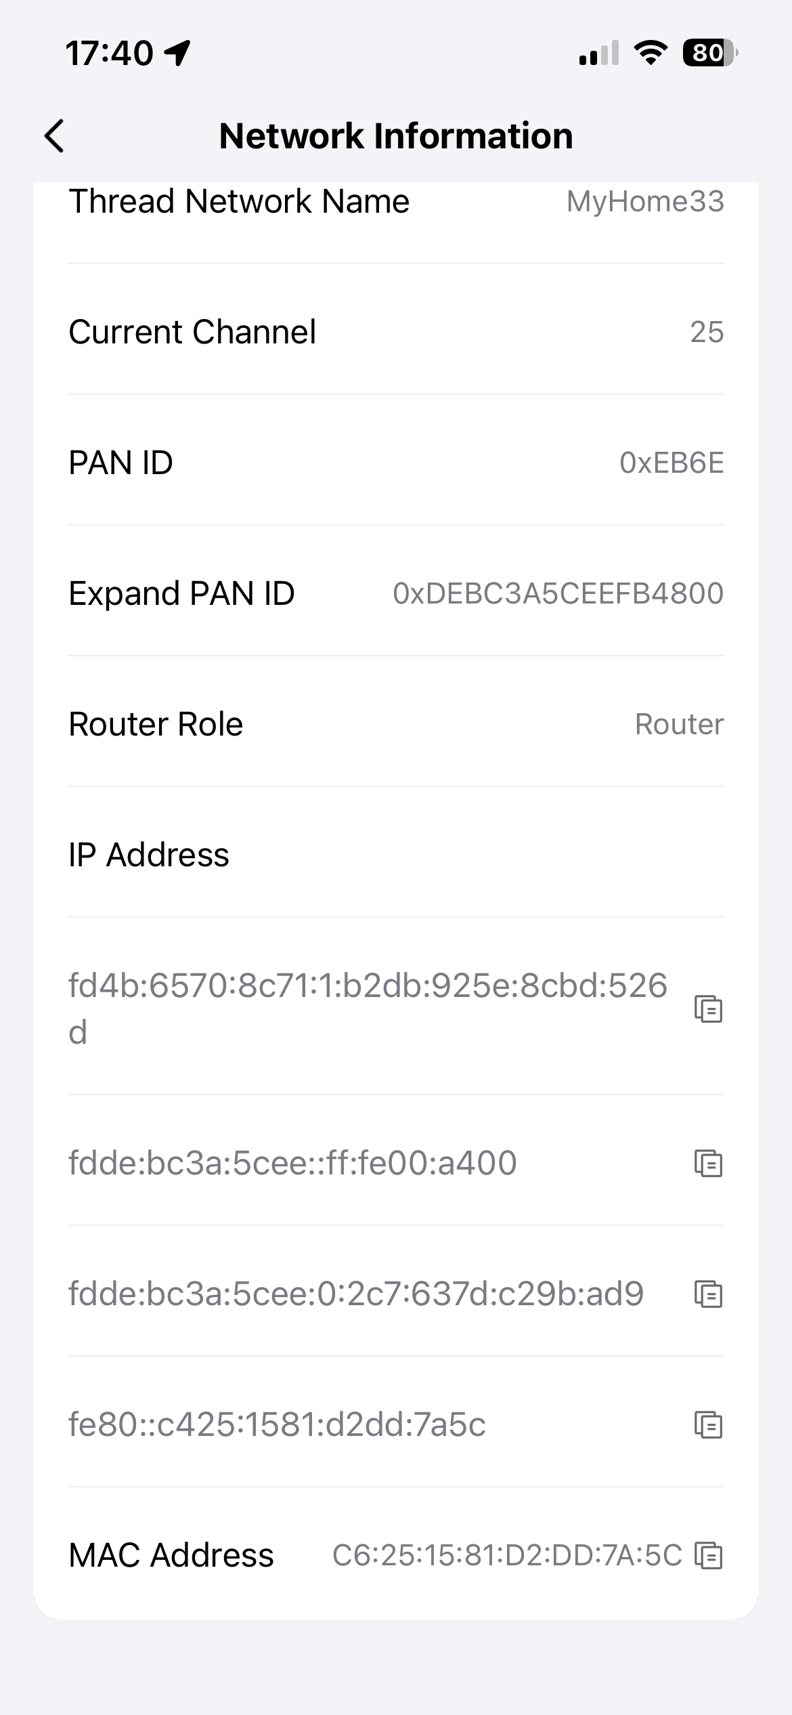Tap the cellular signal bars icon
The width and height of the screenshot is (792, 1715).
[x=599, y=53]
